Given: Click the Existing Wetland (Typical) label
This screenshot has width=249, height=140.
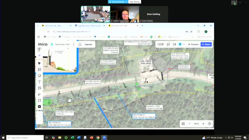Looking at the screenshot, I should tap(65, 113).
